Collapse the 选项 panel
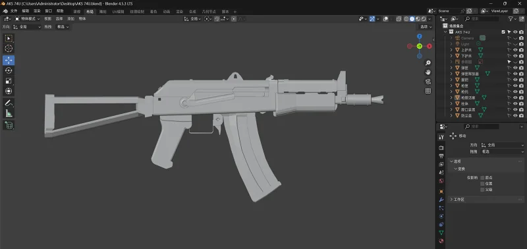The height and width of the screenshot is (249, 527). click(x=451, y=161)
